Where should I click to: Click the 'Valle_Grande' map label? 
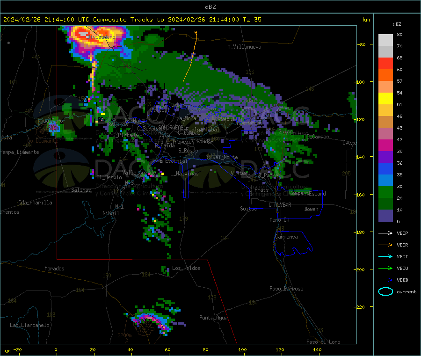click(x=139, y=172)
